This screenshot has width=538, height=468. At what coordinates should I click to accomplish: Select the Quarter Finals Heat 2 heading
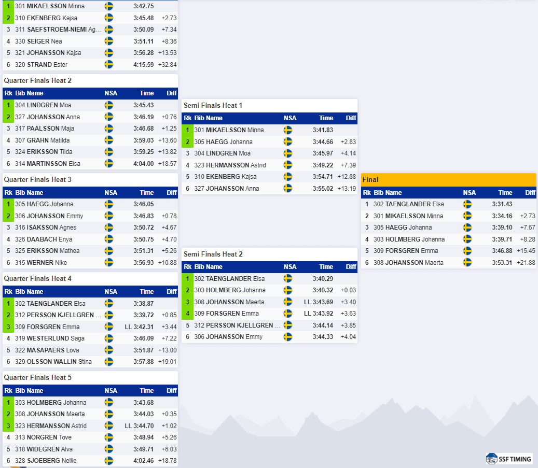[38, 80]
